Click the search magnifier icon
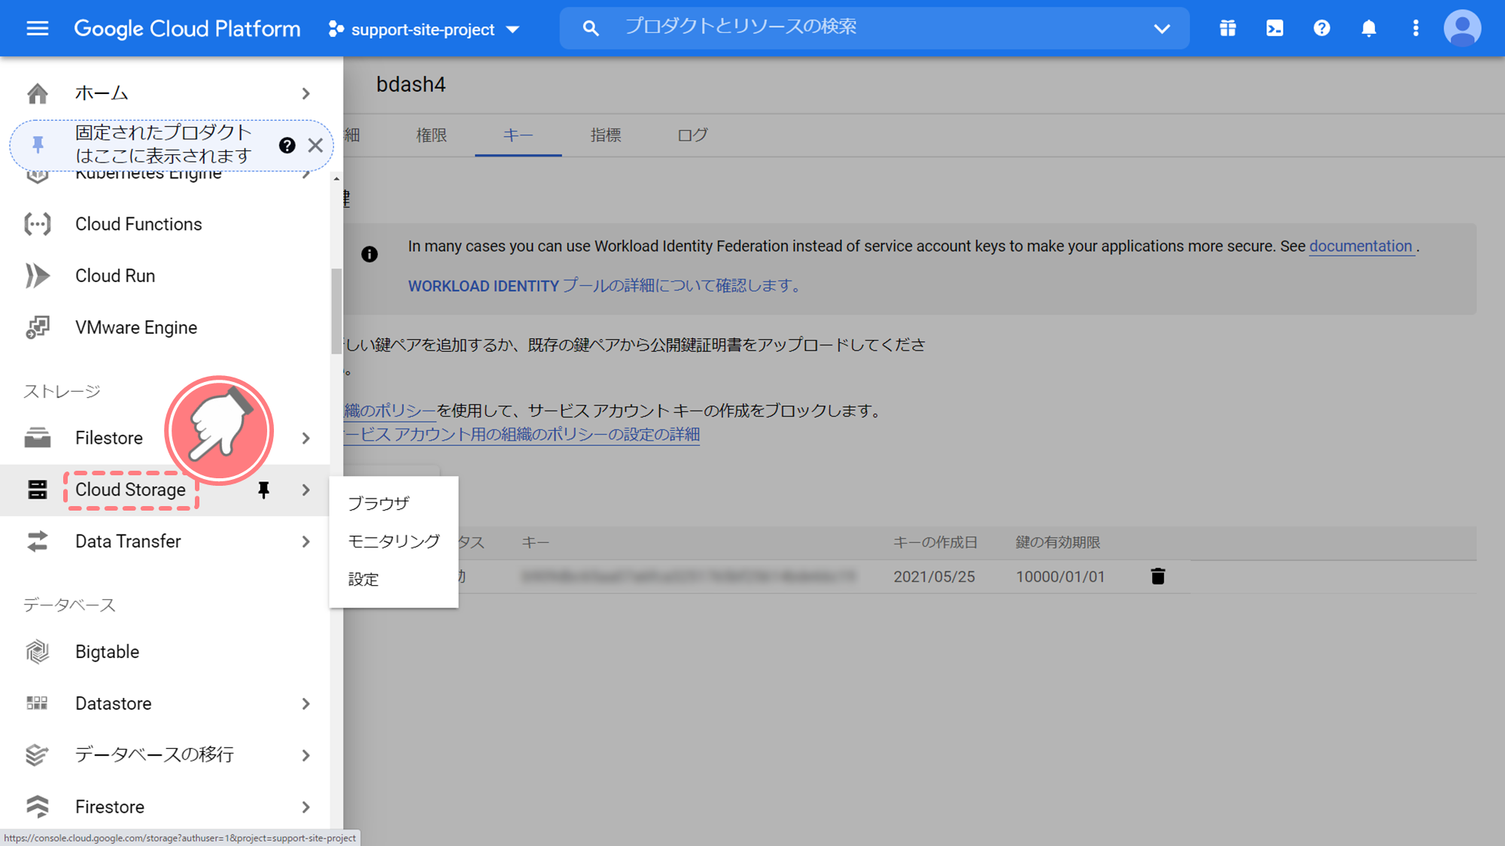The width and height of the screenshot is (1505, 846). (x=591, y=29)
